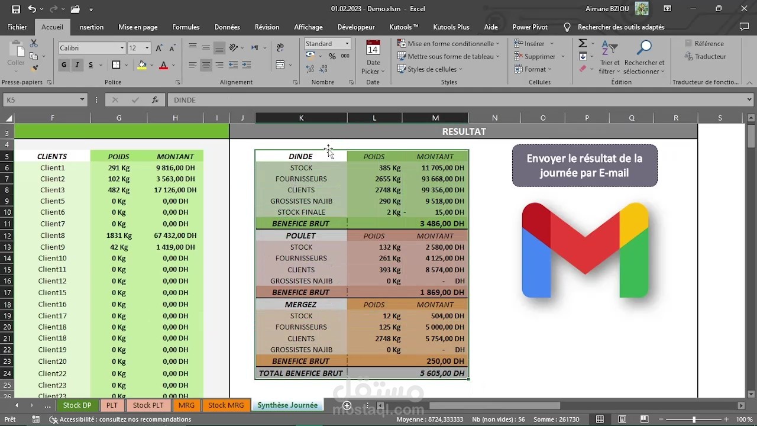757x426 pixels.
Task: Switch to the Données ribbon tab
Action: coord(227,27)
